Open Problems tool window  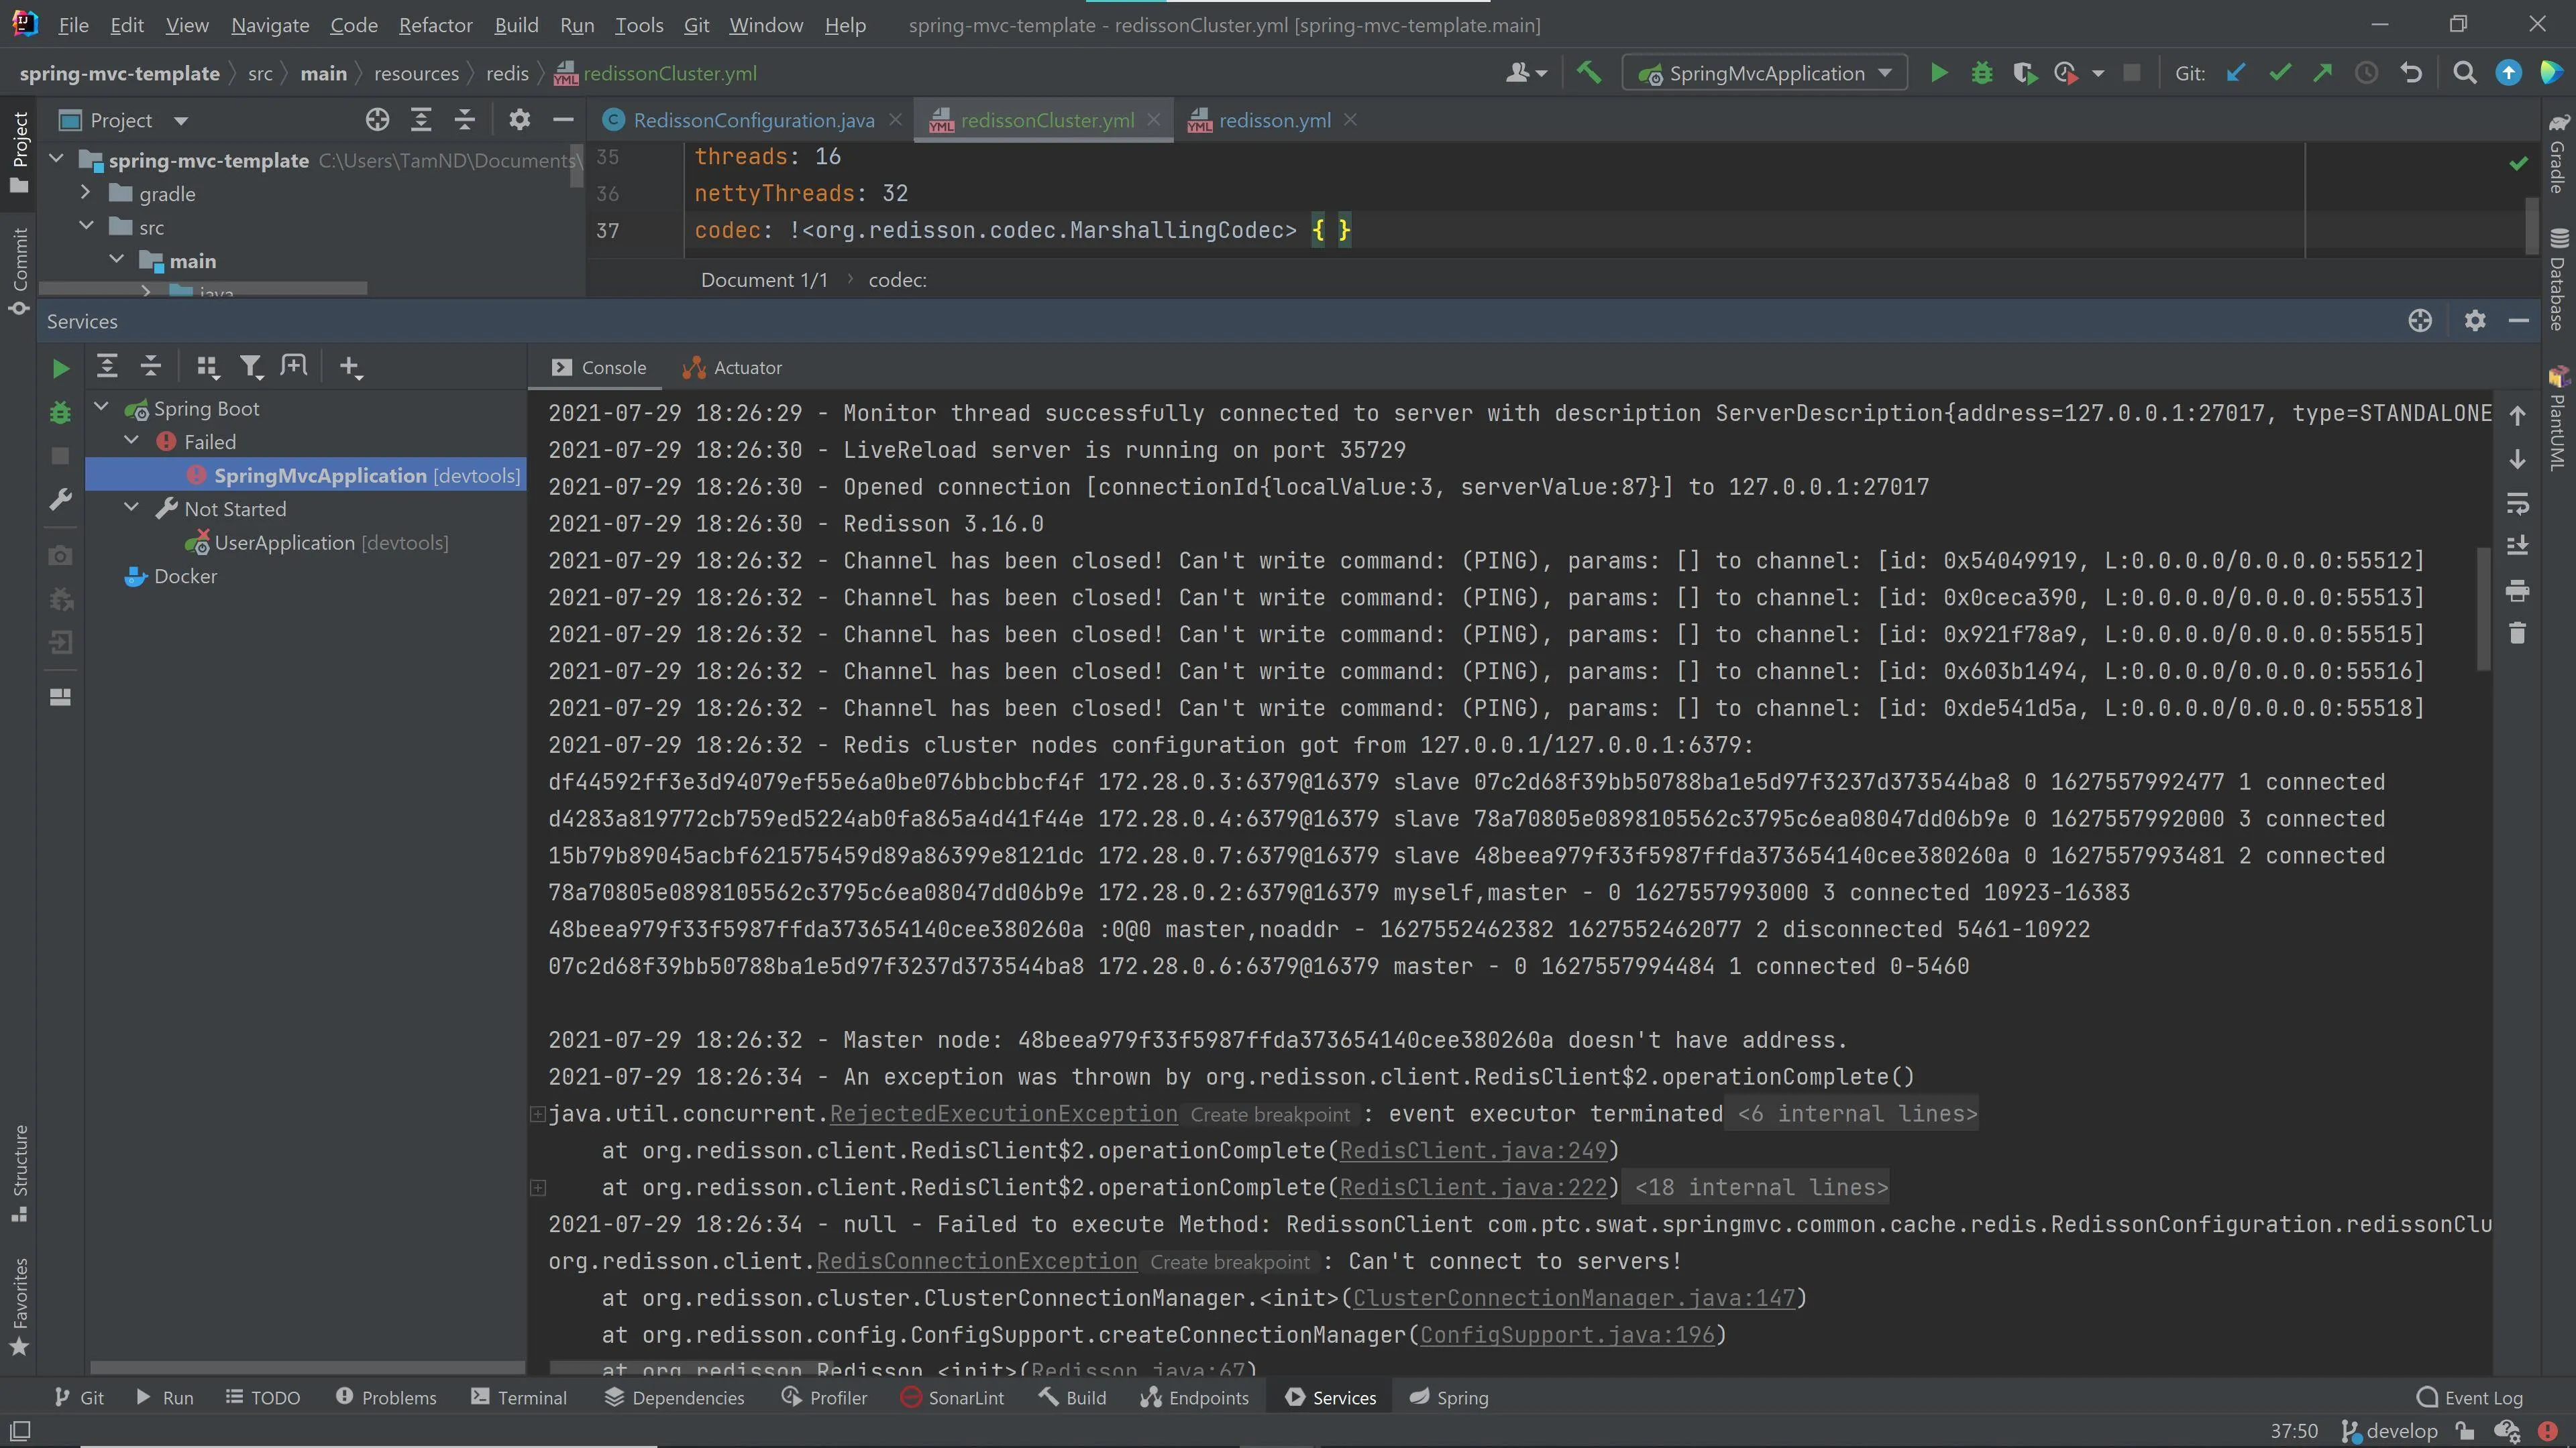(x=386, y=1397)
